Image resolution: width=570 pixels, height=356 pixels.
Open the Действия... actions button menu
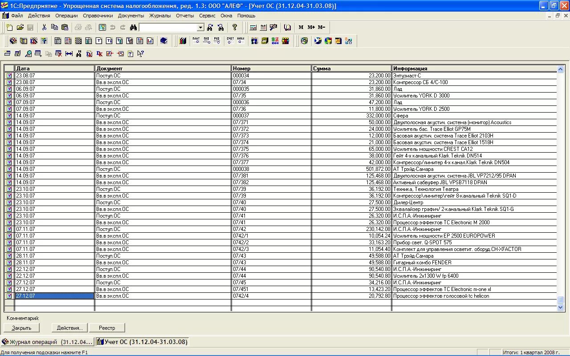tap(70, 328)
